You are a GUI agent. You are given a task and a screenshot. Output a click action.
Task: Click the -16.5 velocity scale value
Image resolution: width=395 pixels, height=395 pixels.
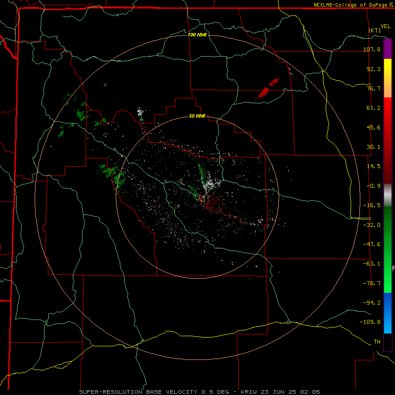click(372, 205)
